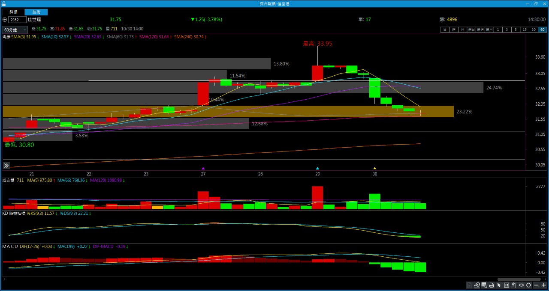Click the stock code 2352 input field

tap(17, 20)
